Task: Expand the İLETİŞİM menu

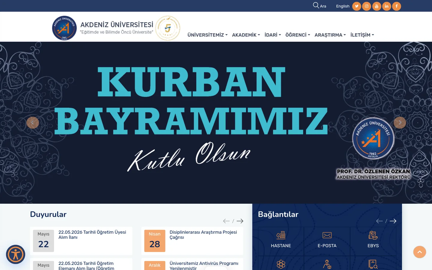Action: click(362, 35)
